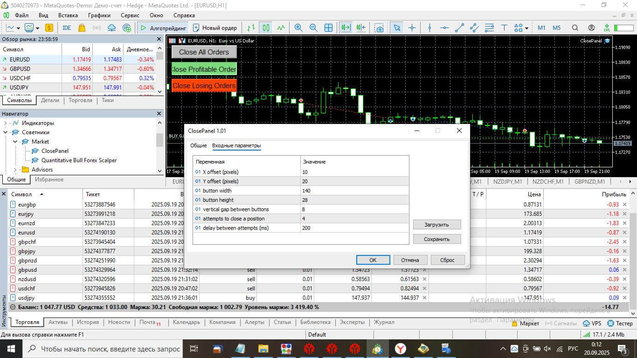Open the cloud VPS hosting toolbar icon
637x358 pixels.
pos(111,28)
